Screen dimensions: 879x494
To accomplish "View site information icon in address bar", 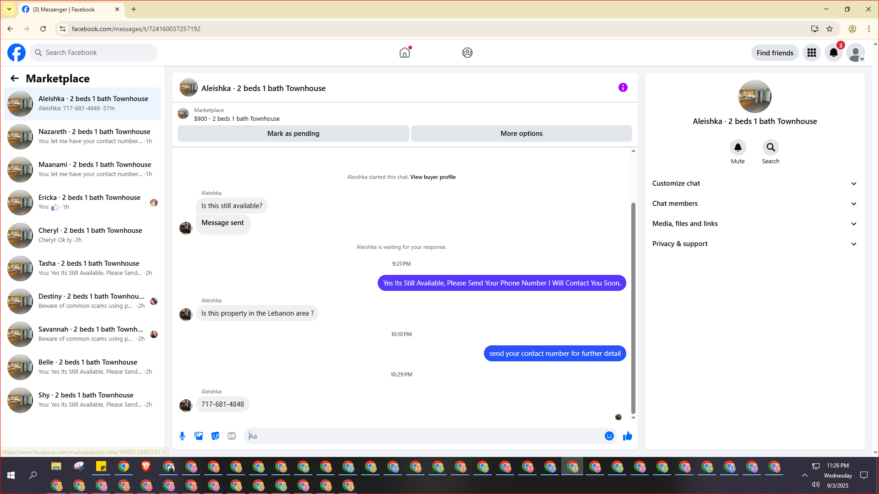I will point(63,29).
